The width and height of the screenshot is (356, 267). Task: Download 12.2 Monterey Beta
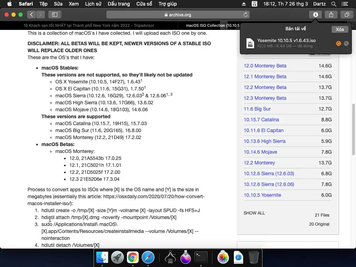tap(265, 87)
